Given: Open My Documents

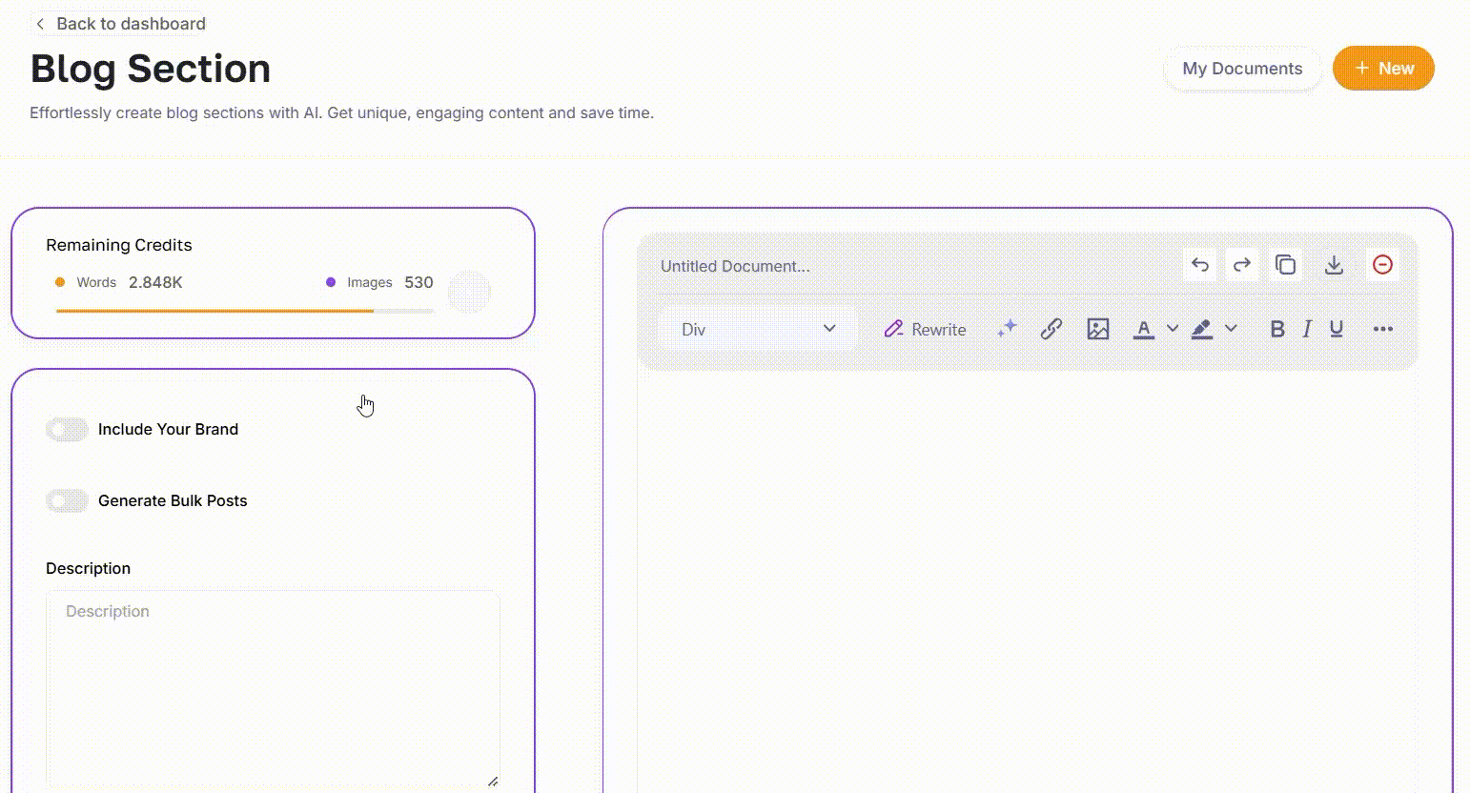Looking at the screenshot, I should coord(1241,69).
